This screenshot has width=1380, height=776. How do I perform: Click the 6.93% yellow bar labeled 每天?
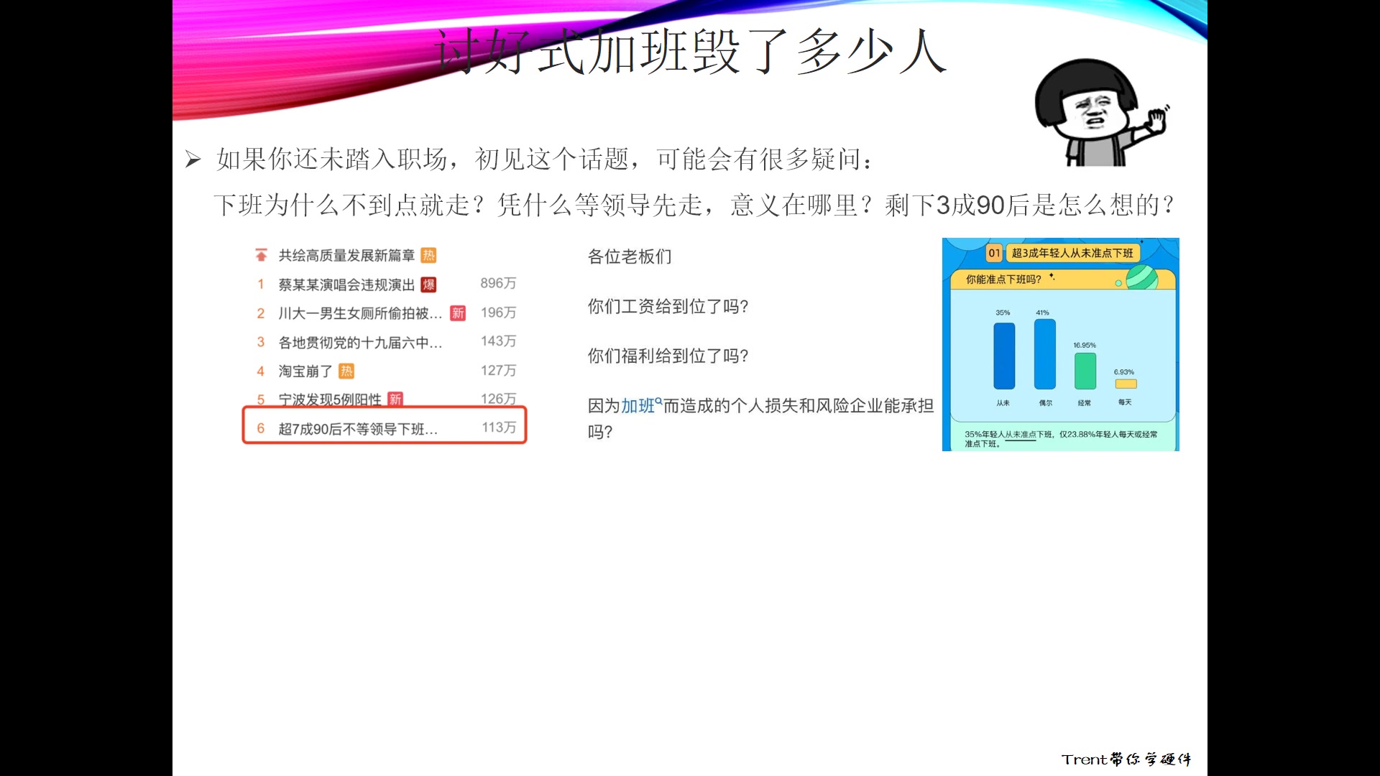(x=1126, y=384)
